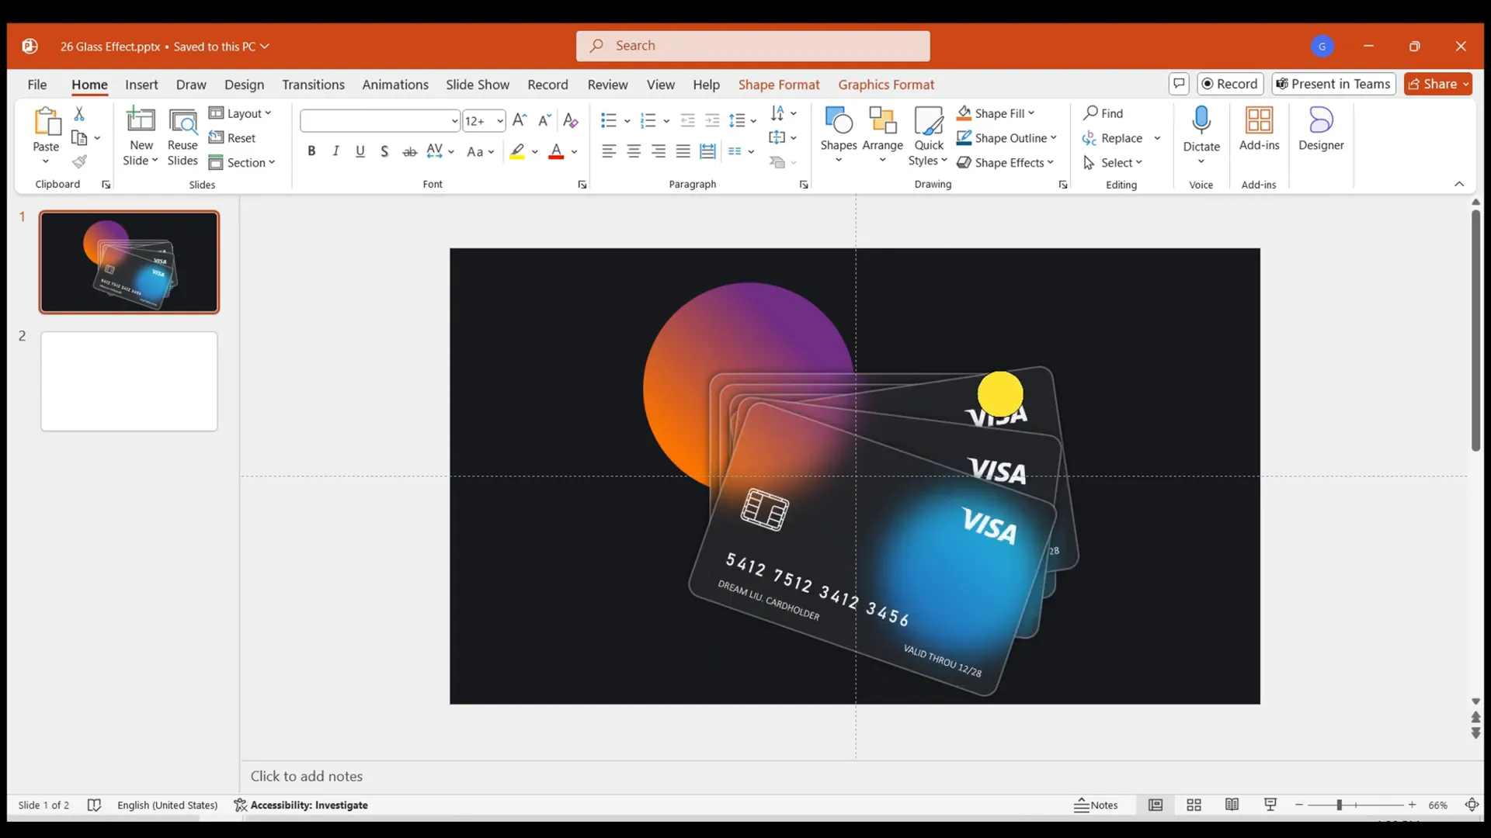Screen dimensions: 1491x838
Task: Click the Increase List Level icon
Action: click(712, 120)
